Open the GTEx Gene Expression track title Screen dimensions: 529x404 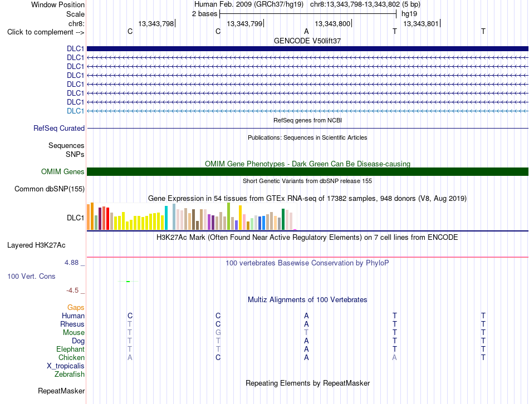click(x=307, y=198)
